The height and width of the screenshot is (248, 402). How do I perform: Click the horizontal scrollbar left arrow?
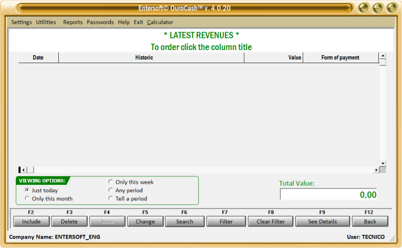(x=23, y=170)
